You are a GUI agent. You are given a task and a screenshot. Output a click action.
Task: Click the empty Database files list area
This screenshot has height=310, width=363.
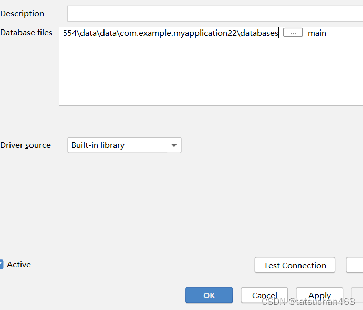click(211, 72)
